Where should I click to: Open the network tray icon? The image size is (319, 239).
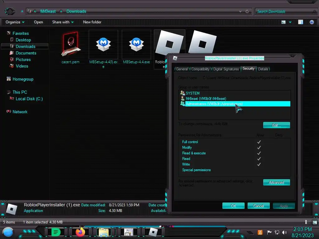click(x=277, y=232)
